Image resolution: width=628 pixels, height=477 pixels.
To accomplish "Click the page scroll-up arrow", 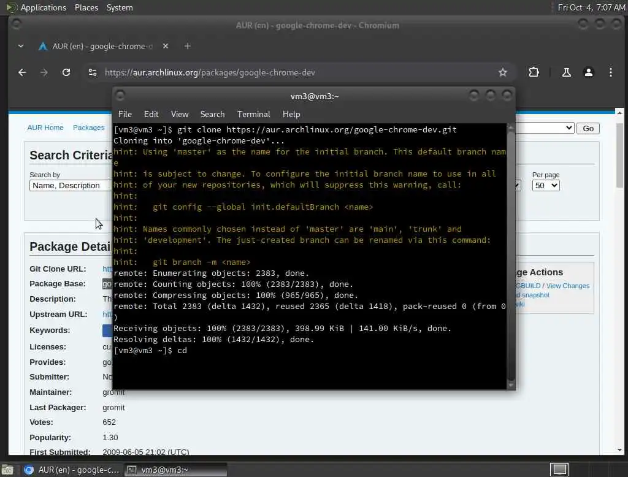I will pos(619,113).
